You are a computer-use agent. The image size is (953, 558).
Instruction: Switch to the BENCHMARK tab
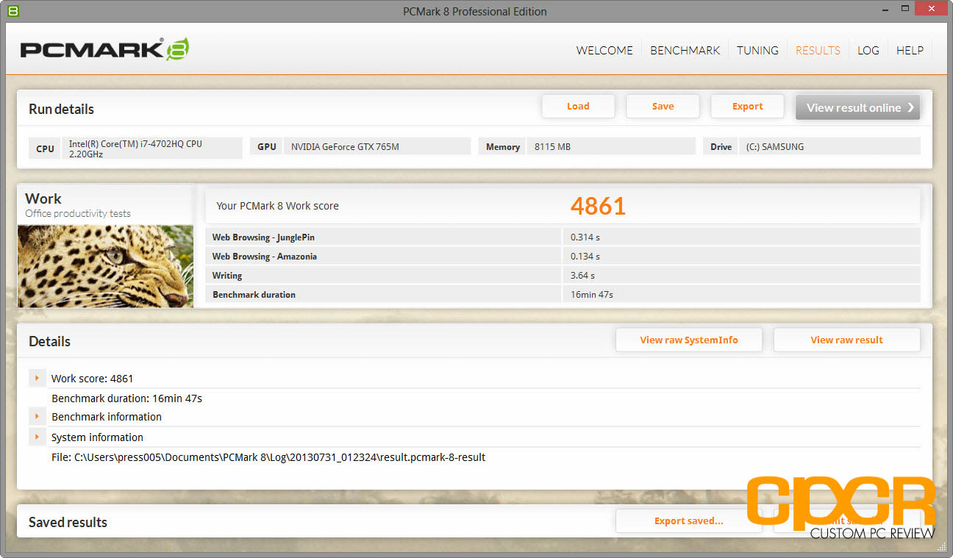point(685,50)
